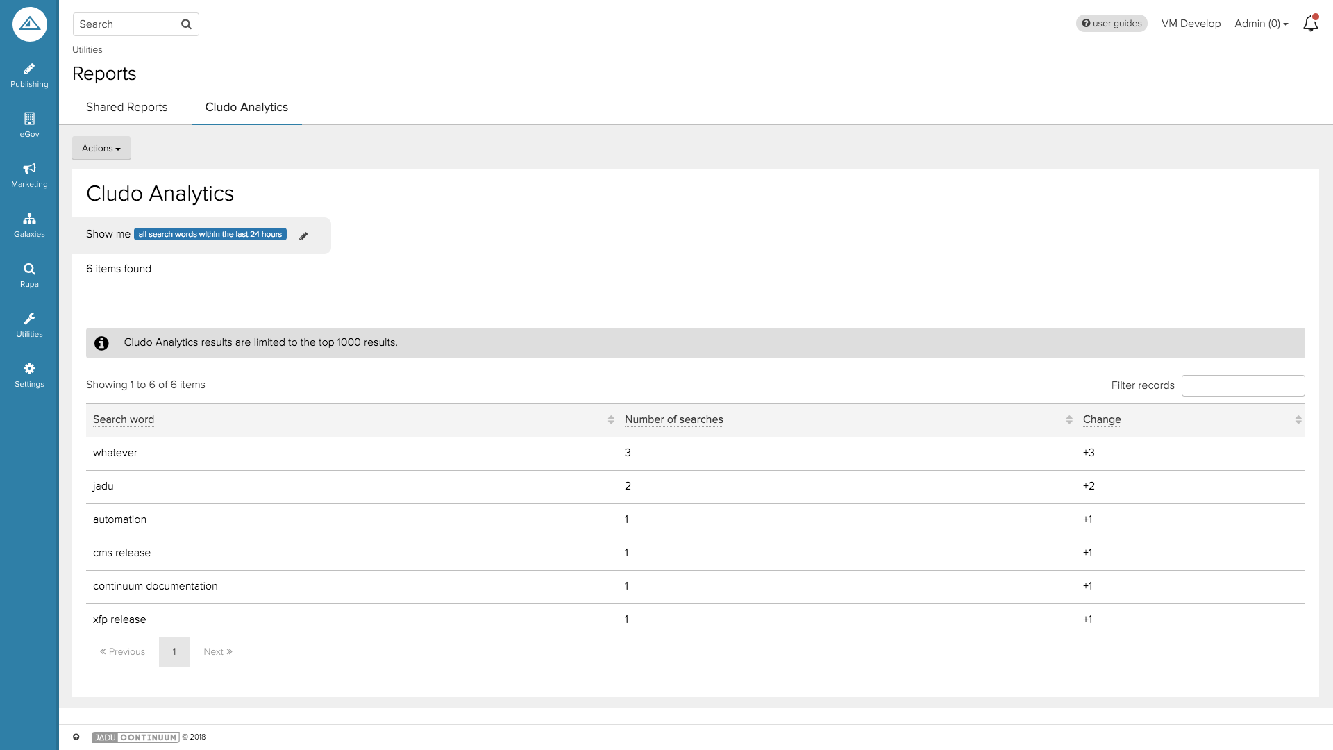Edit the Show me filter pencil
Screen dimensions: 1333x750
click(x=303, y=236)
